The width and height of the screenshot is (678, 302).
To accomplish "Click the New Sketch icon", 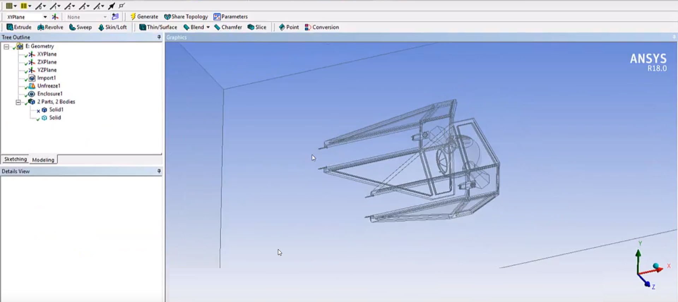I will coord(115,17).
